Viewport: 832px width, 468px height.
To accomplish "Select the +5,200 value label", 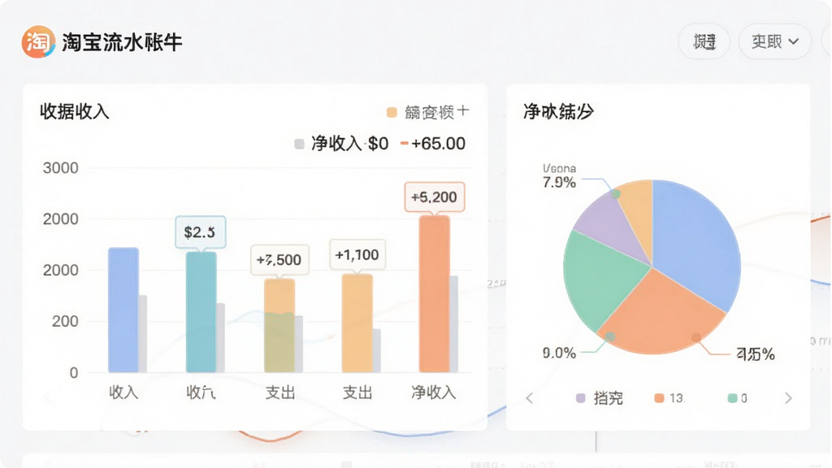I will (x=435, y=197).
